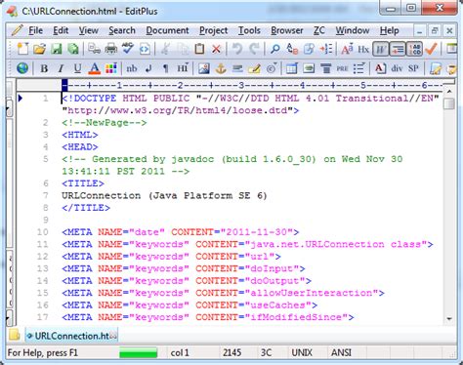
Task: Apply bold tag with B icon
Action: [44, 68]
